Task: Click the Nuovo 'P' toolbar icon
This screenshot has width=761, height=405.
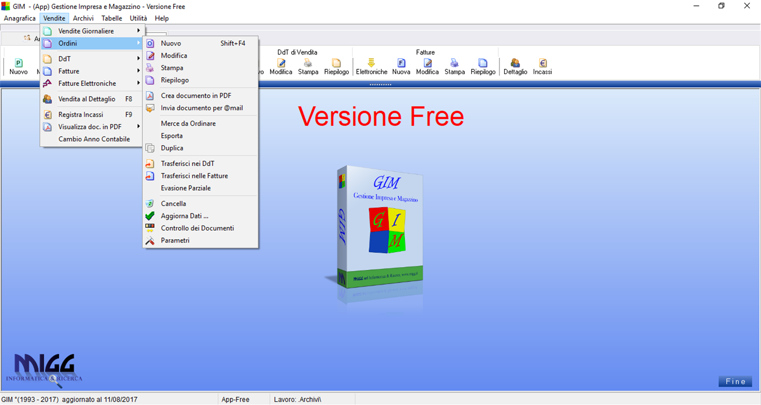Action: (x=18, y=67)
